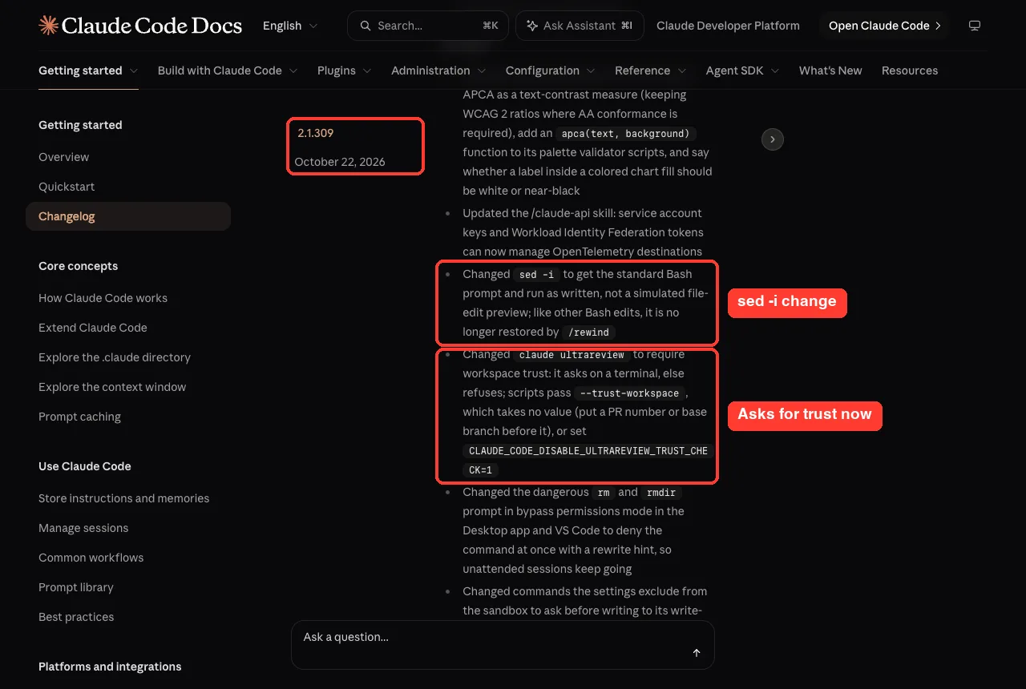Open the Resources tab
The image size is (1026, 689).
(910, 71)
